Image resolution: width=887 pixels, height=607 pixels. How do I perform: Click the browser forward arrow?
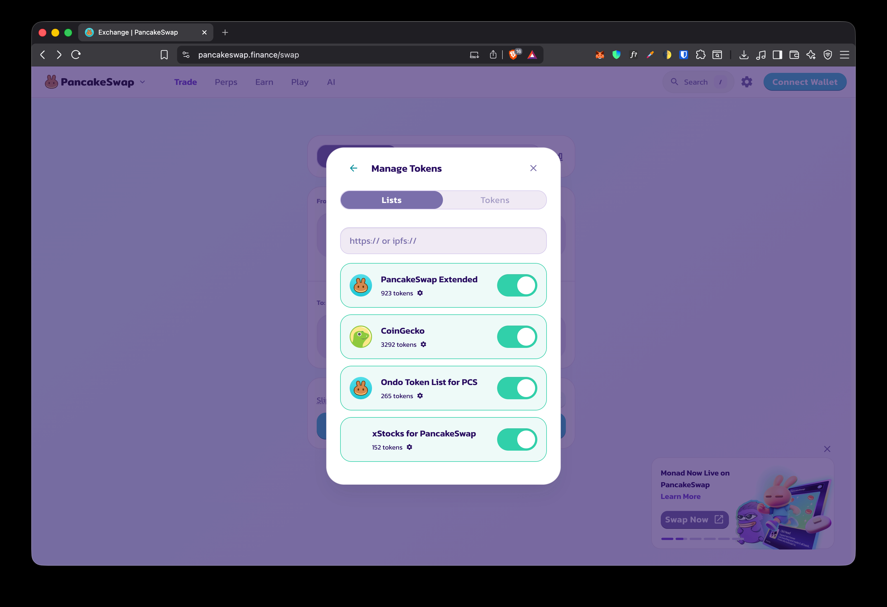point(59,55)
